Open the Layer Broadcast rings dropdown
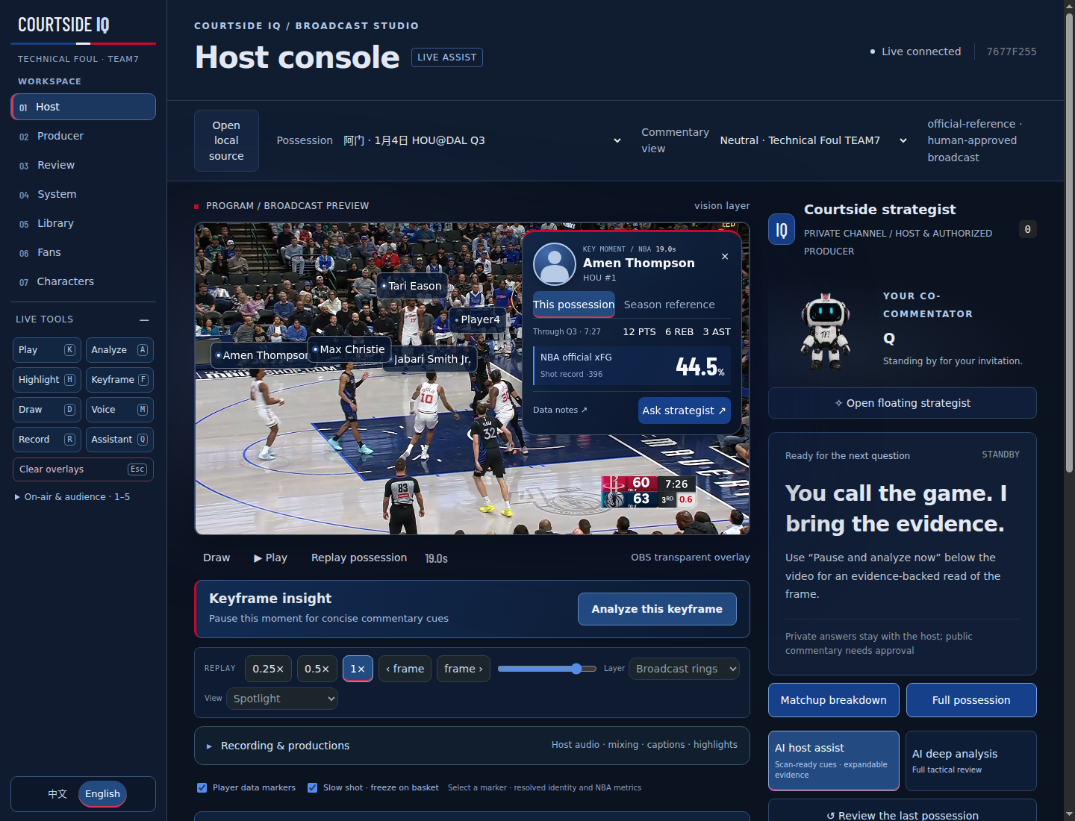The width and height of the screenshot is (1075, 821). tap(684, 669)
